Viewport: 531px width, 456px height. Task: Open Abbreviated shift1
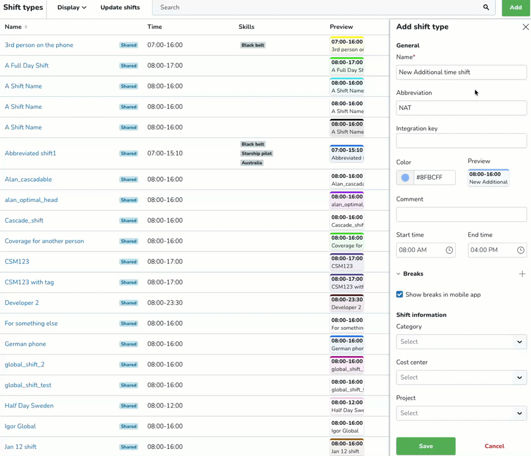point(30,153)
